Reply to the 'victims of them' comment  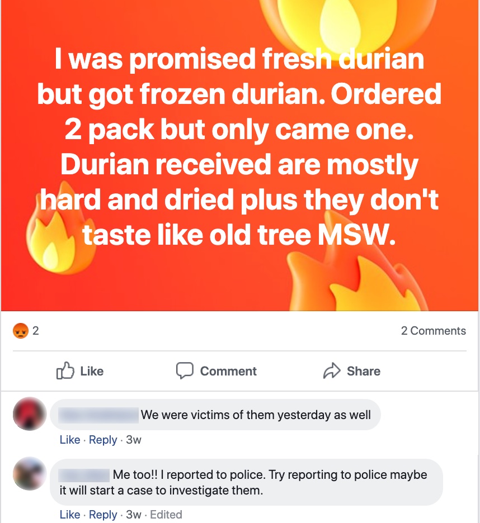(x=103, y=440)
